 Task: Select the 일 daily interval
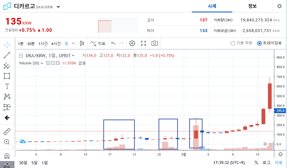point(66,44)
